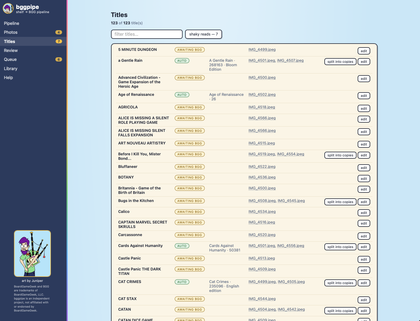This screenshot has height=321, width=420.
Task: Go to Photos in the sidebar
Action: 33,32
